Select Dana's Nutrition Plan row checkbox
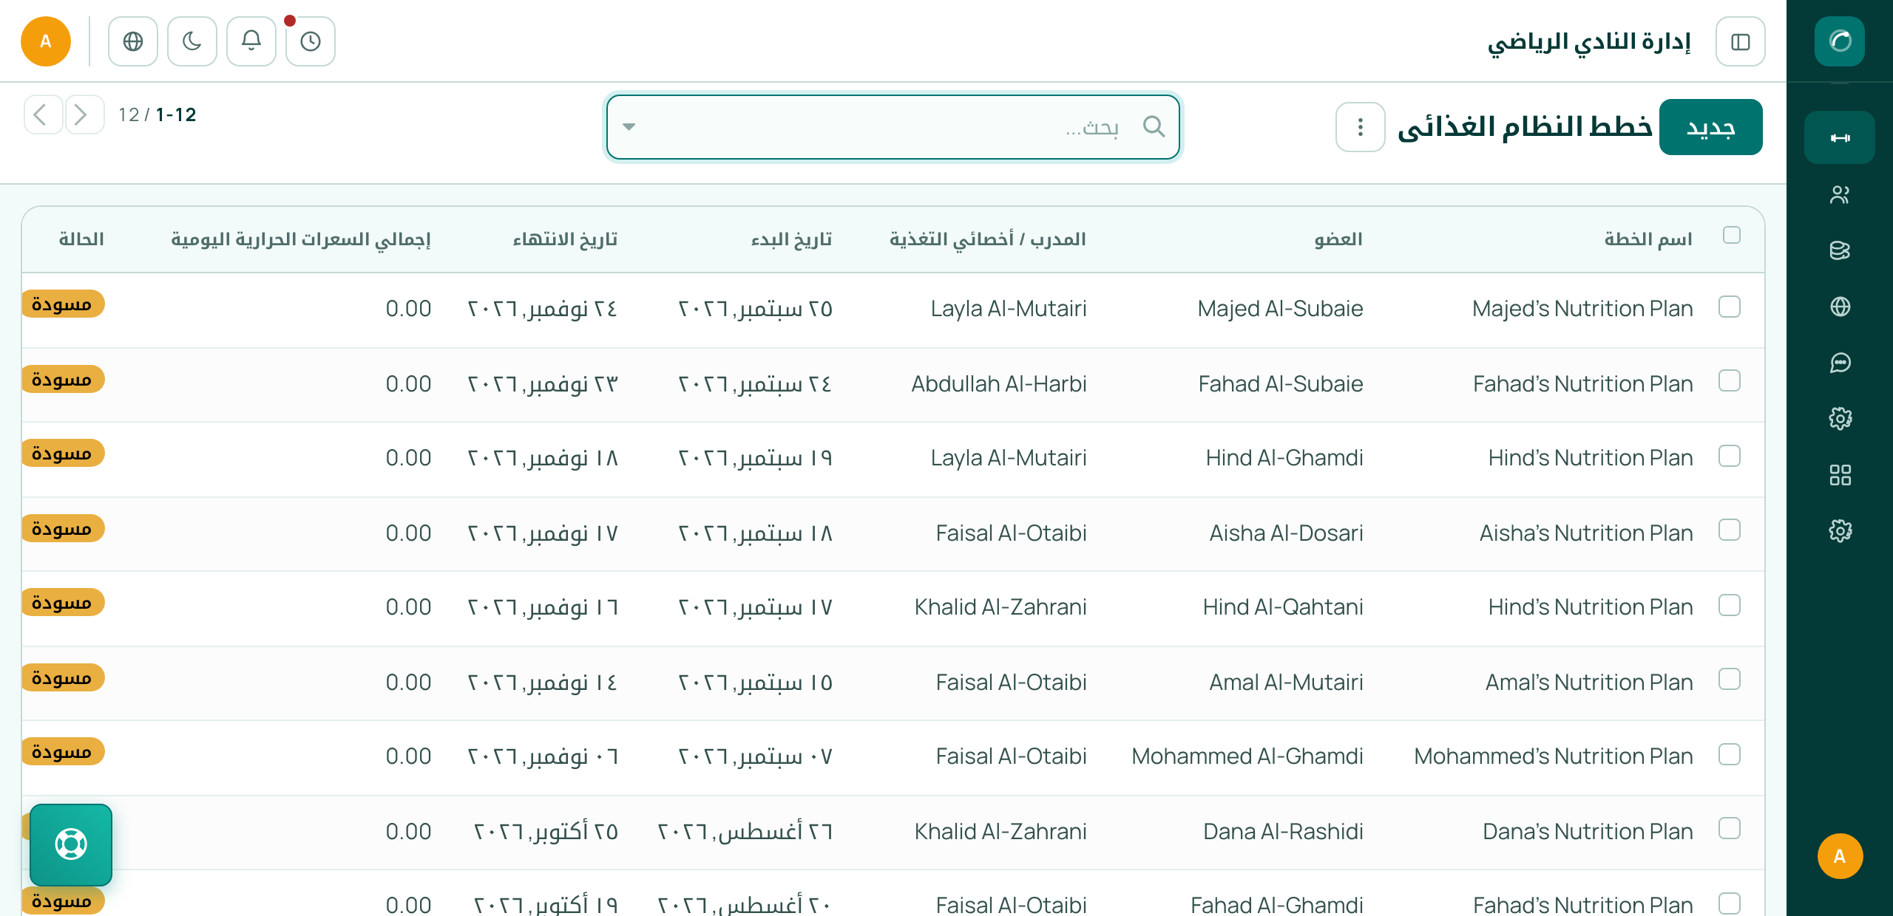The image size is (1893, 916). (1730, 829)
